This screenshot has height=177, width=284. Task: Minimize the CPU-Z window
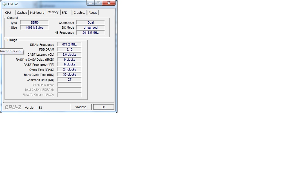pos(90,3)
